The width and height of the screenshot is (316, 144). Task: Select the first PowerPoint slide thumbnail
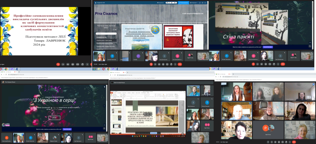(117, 103)
